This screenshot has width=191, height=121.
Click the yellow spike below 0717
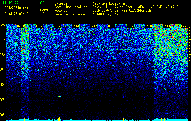click(x=124, y=119)
